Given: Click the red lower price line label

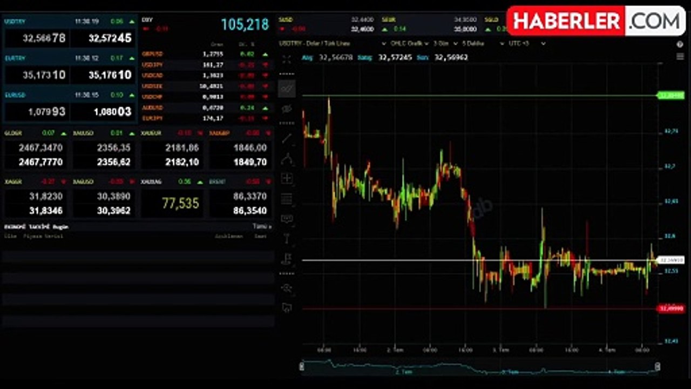Looking at the screenshot, I should [x=671, y=308].
